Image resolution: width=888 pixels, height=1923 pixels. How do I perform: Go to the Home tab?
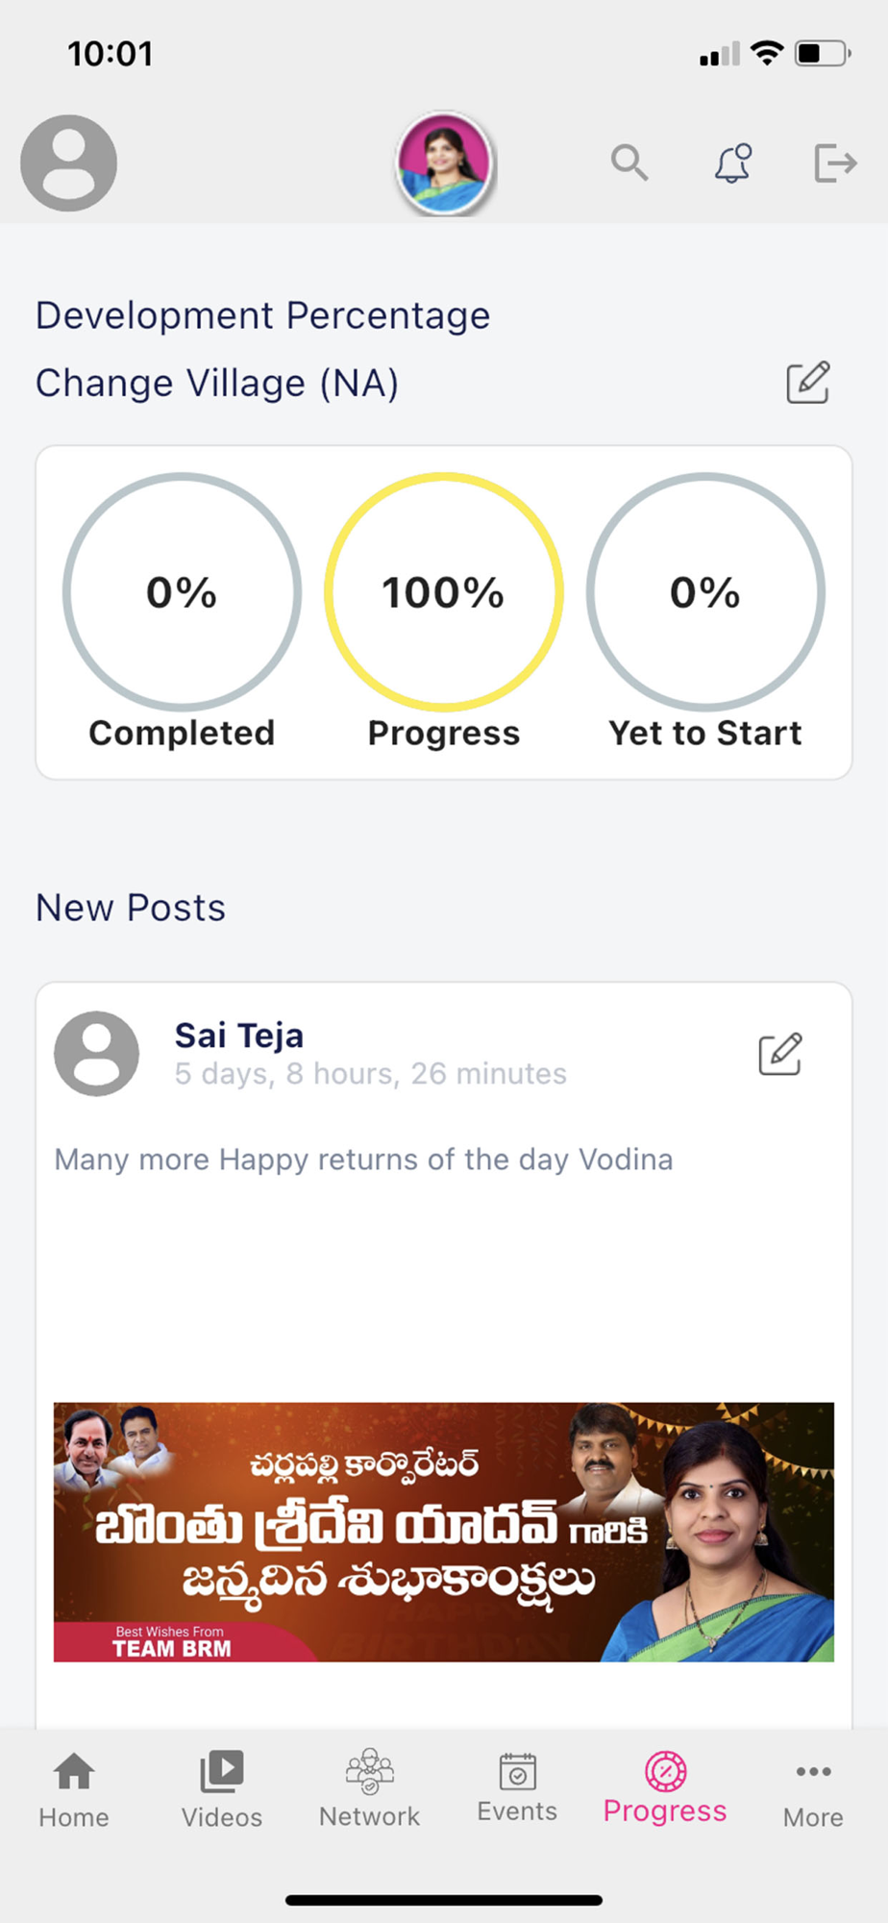(74, 1789)
